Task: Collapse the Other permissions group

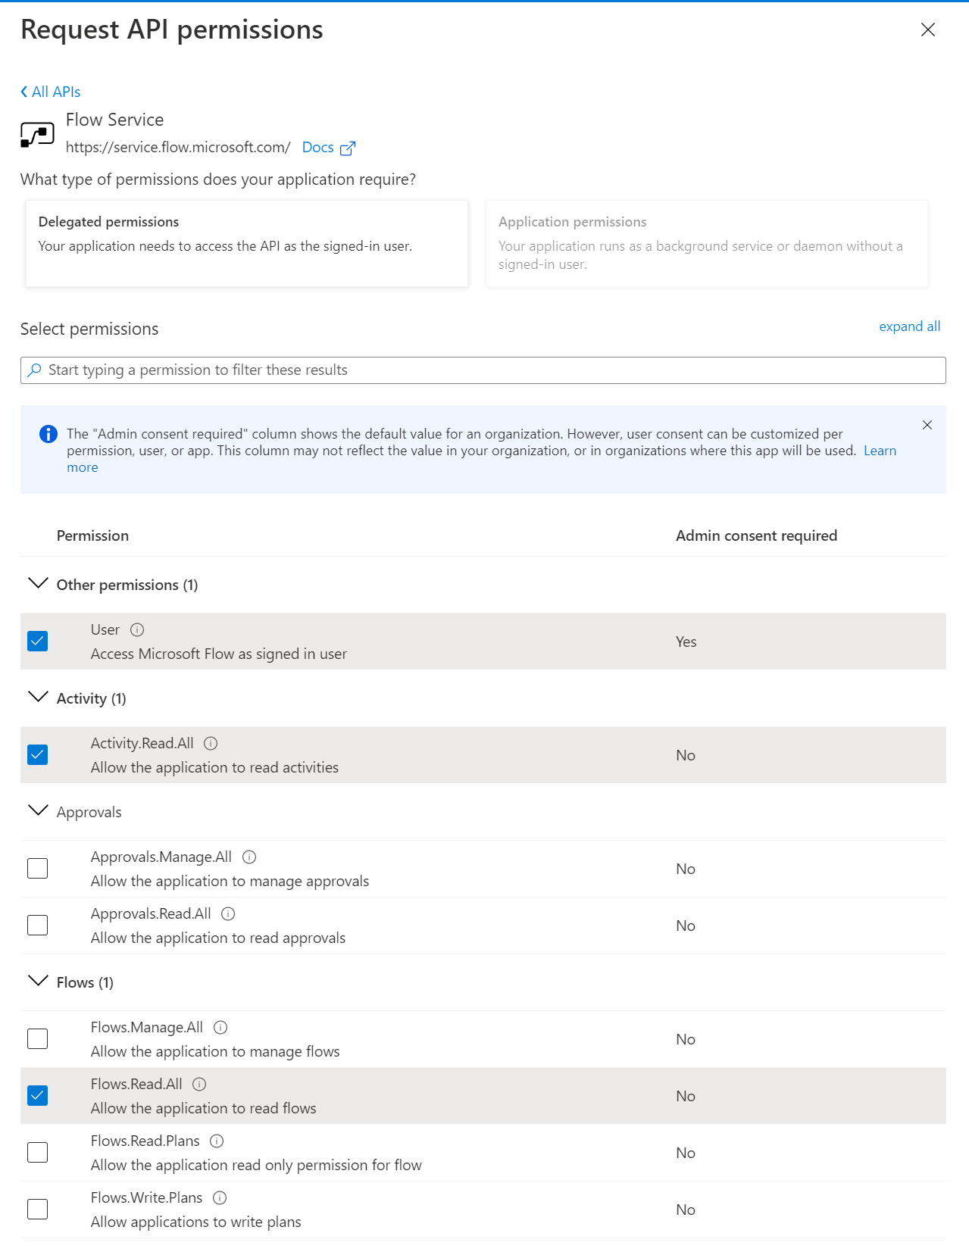Action: [38, 584]
